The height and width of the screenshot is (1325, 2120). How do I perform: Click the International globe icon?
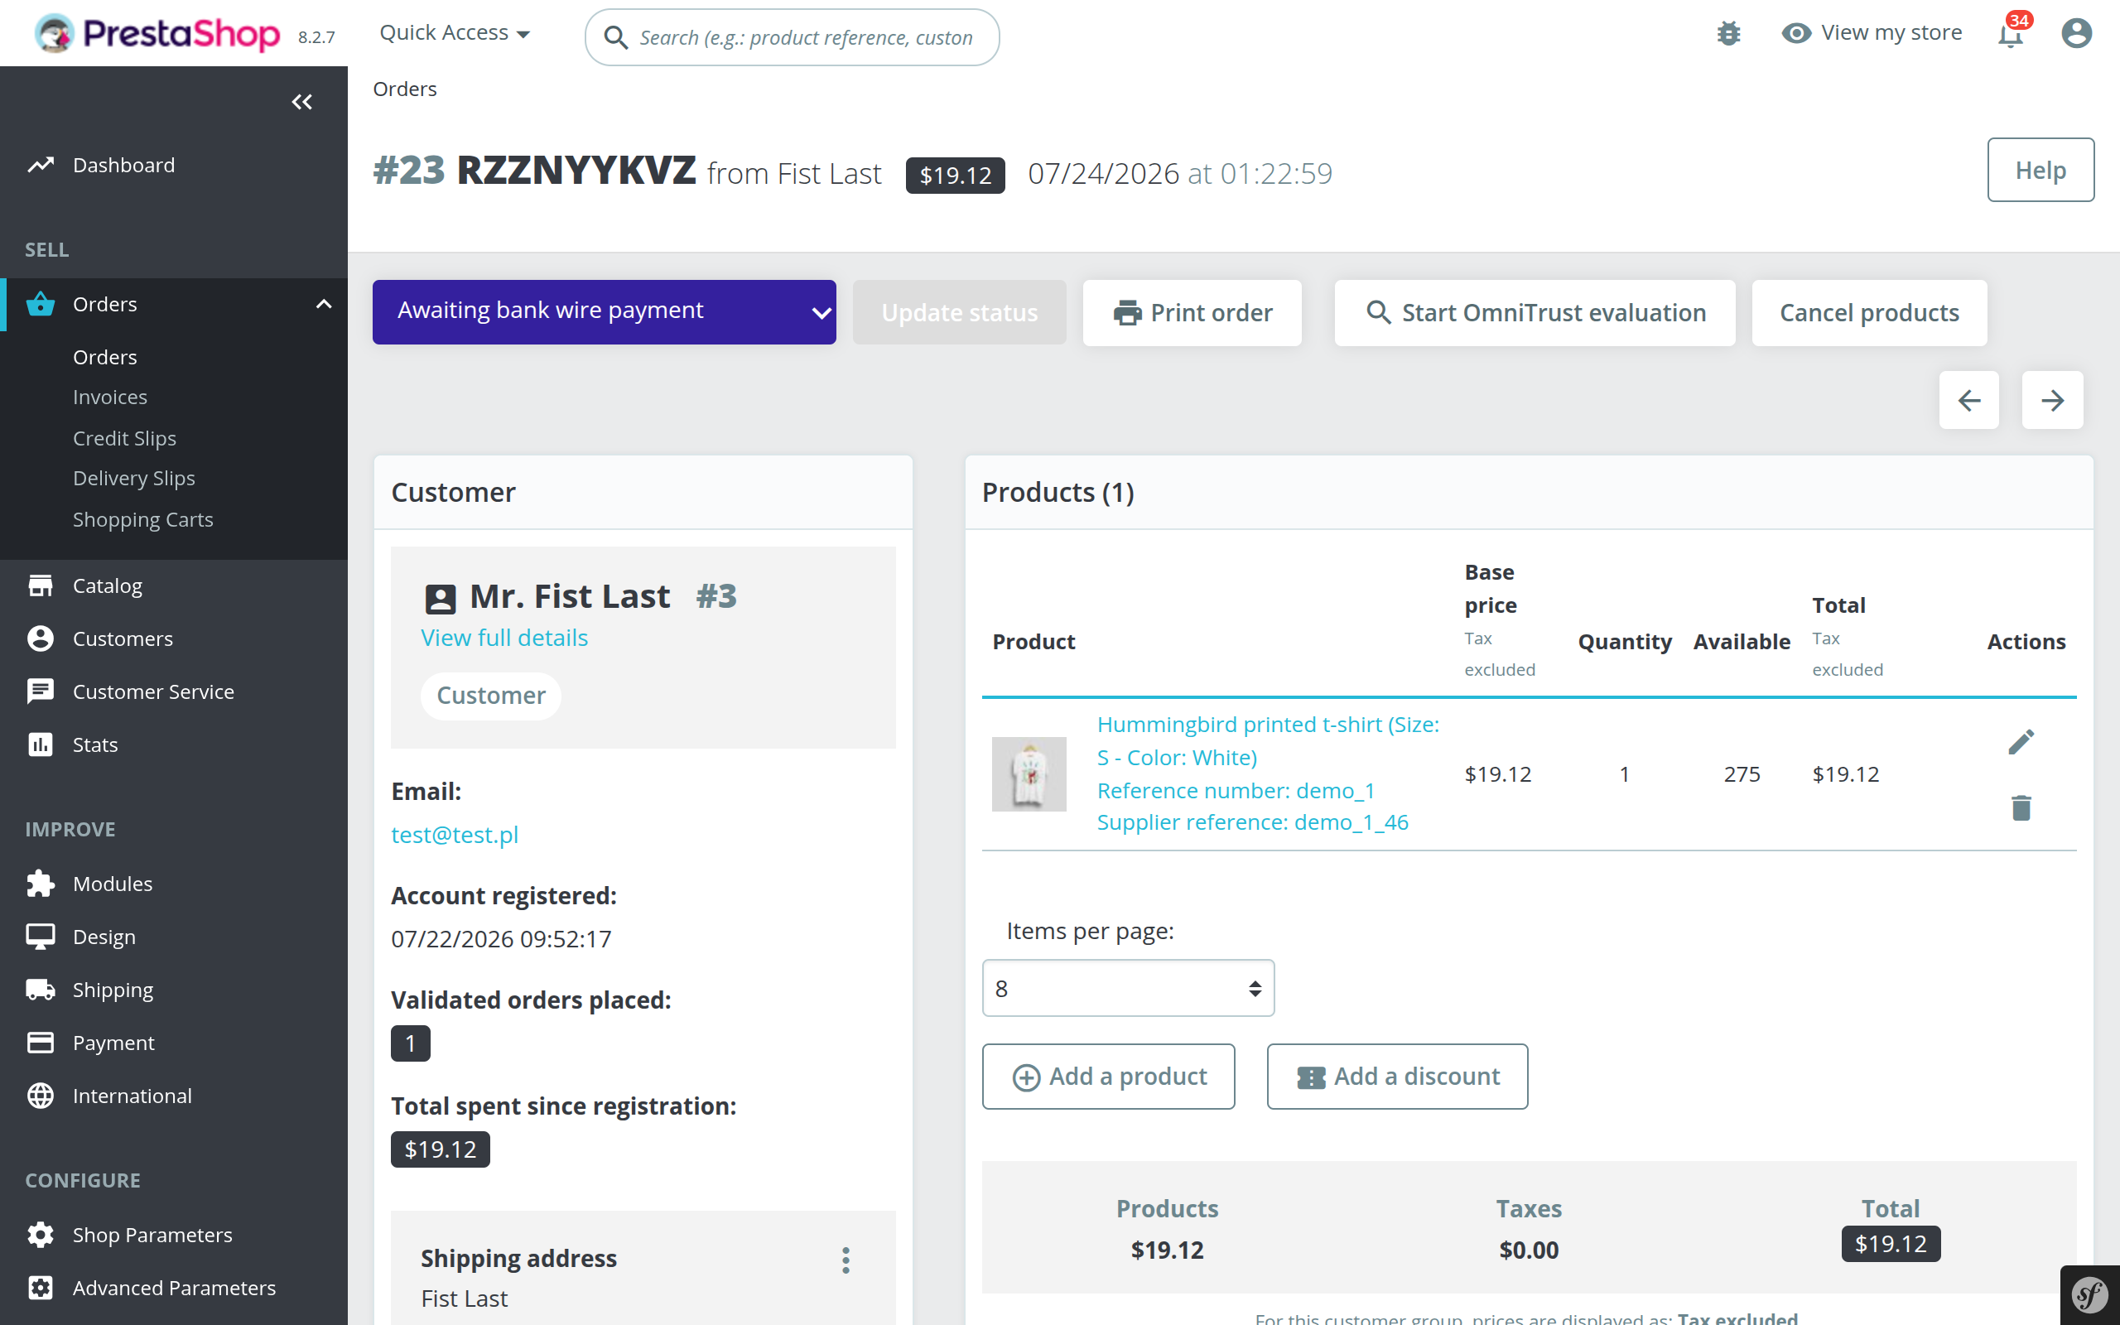tap(41, 1096)
